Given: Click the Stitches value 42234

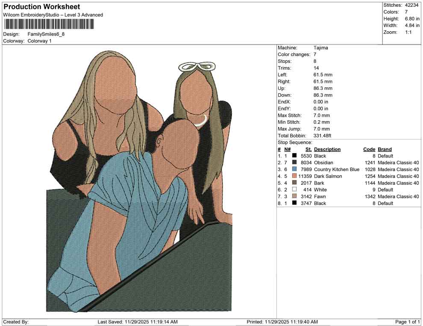Looking at the screenshot, I should (412, 5).
